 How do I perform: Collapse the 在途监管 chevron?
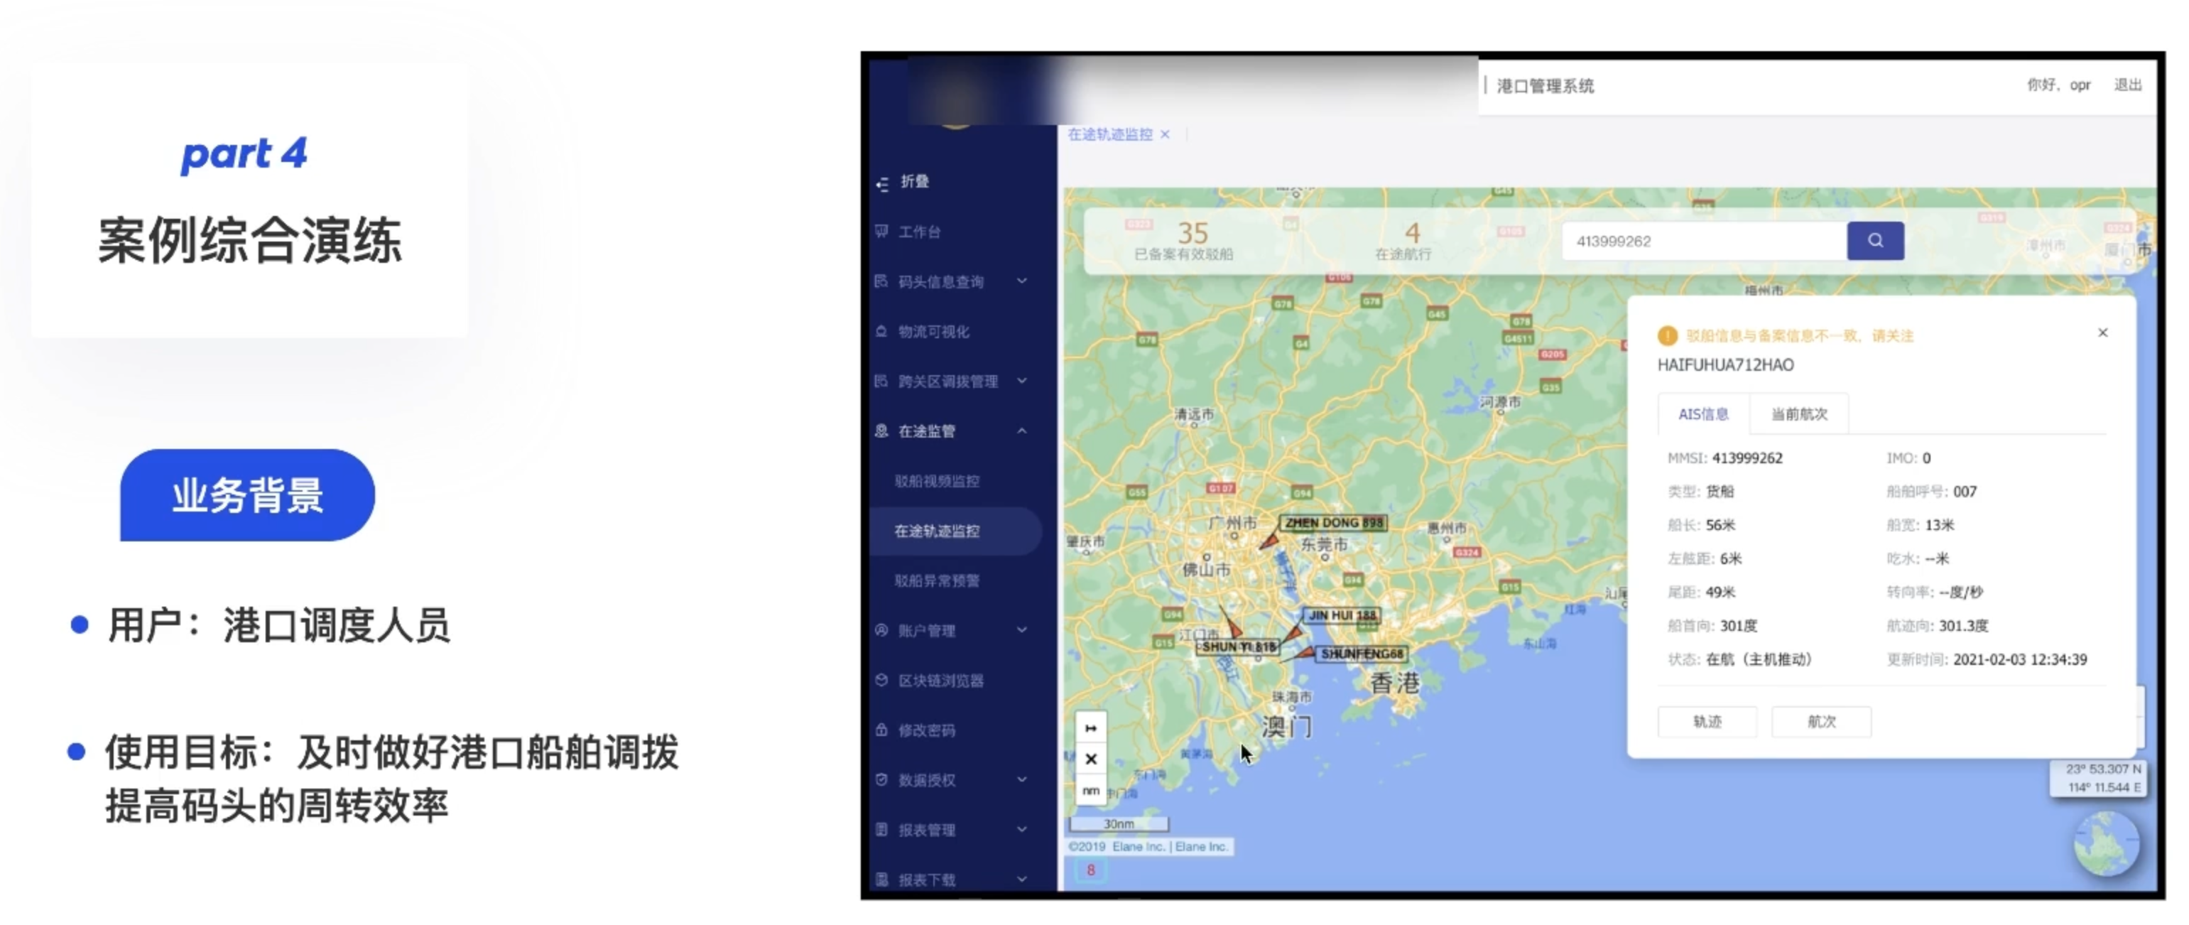click(x=1021, y=431)
